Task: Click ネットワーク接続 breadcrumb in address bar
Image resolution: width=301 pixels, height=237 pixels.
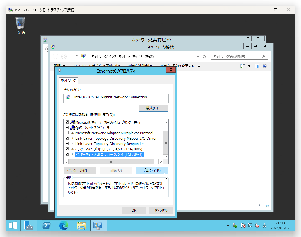Action: tap(143, 56)
